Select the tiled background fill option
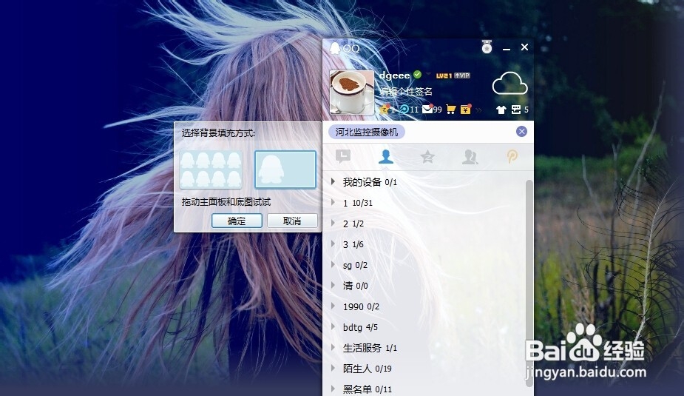 point(211,170)
